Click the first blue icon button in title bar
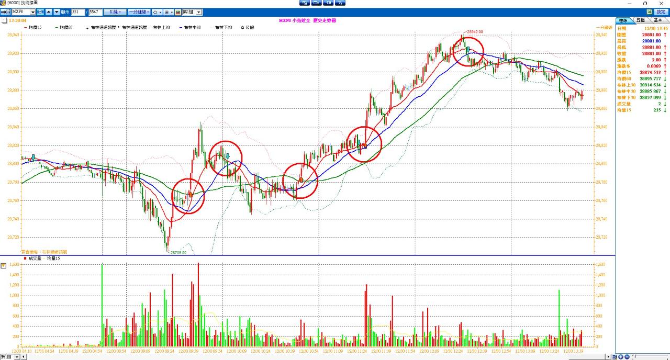 pos(304,3)
